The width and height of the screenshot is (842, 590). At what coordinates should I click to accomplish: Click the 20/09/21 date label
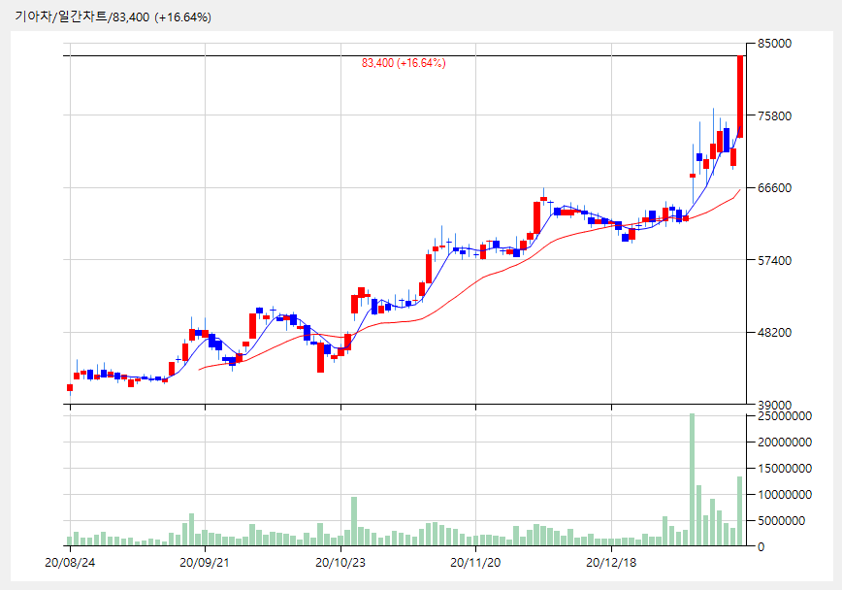[x=205, y=563]
